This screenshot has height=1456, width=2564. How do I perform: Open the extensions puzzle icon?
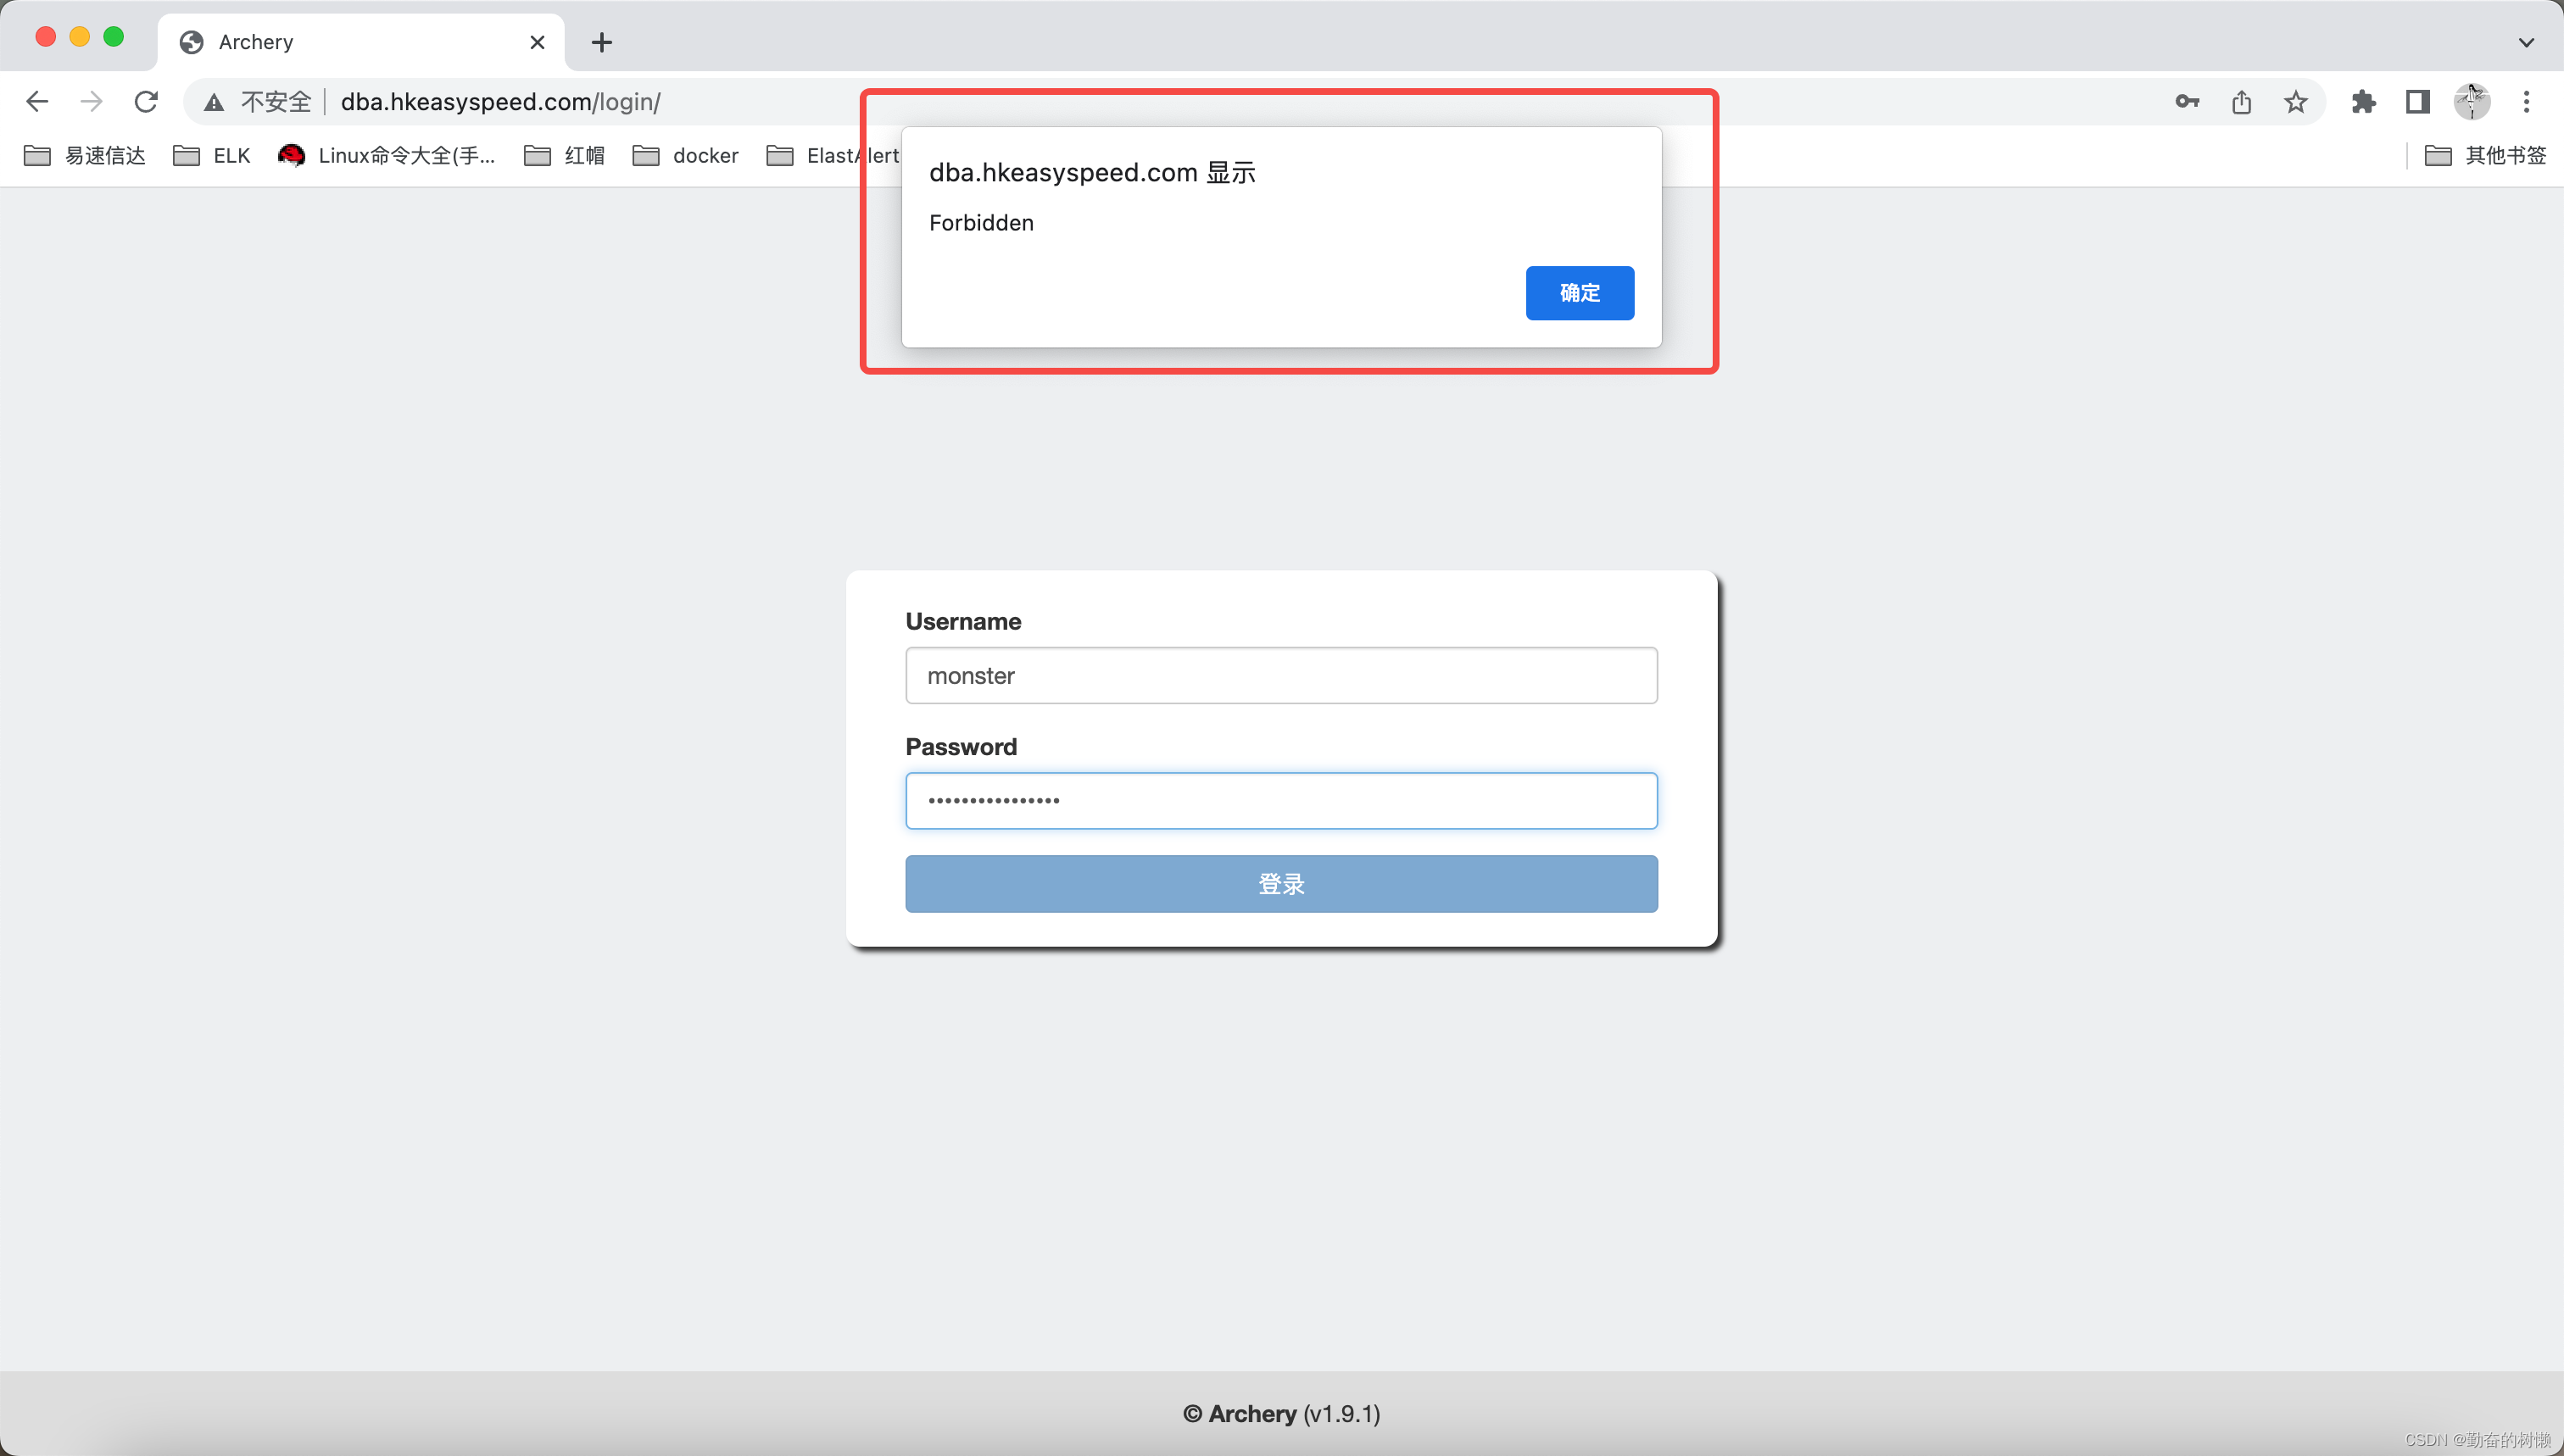pos(2363,101)
